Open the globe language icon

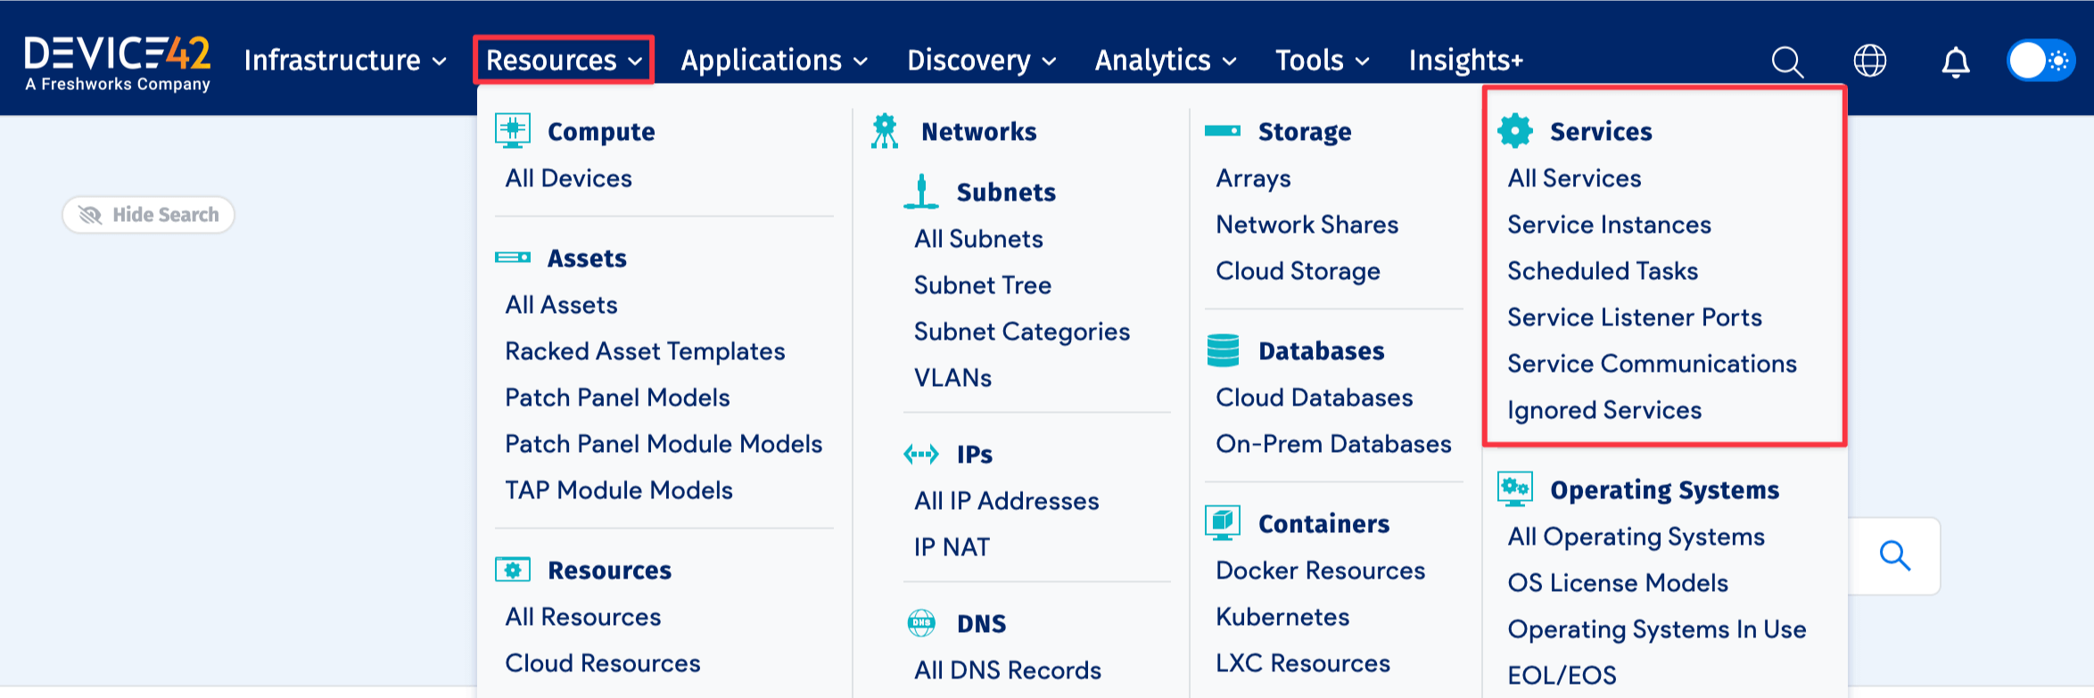(x=1869, y=61)
